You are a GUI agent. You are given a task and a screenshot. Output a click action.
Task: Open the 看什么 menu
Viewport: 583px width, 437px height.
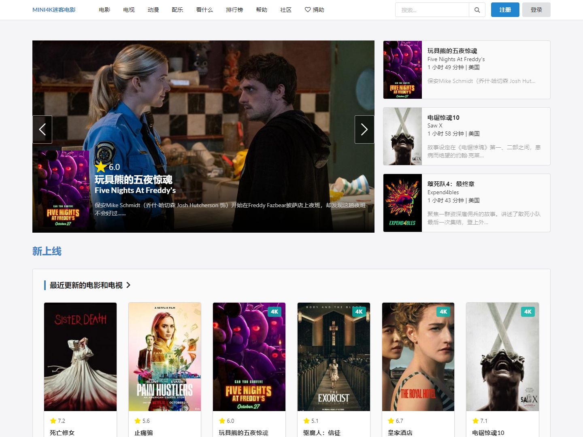point(204,10)
